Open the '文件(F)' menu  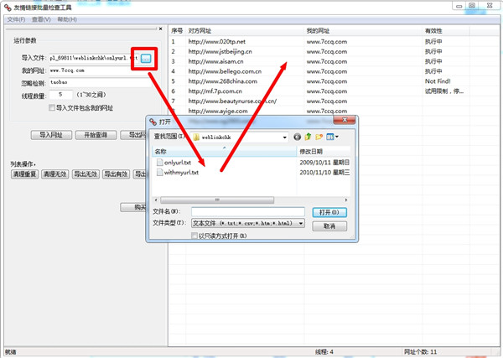tap(16, 19)
